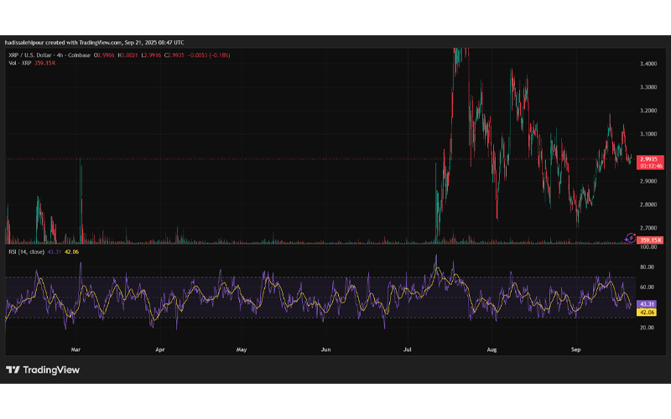Click the 'created with TradingView.com' header text
This screenshot has width=671, height=419.
coord(84,43)
